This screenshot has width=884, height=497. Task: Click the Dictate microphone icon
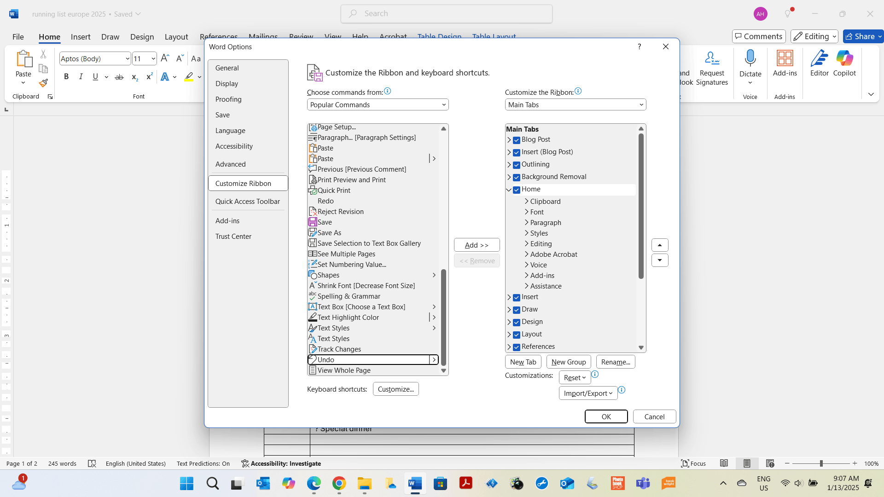pos(750,58)
